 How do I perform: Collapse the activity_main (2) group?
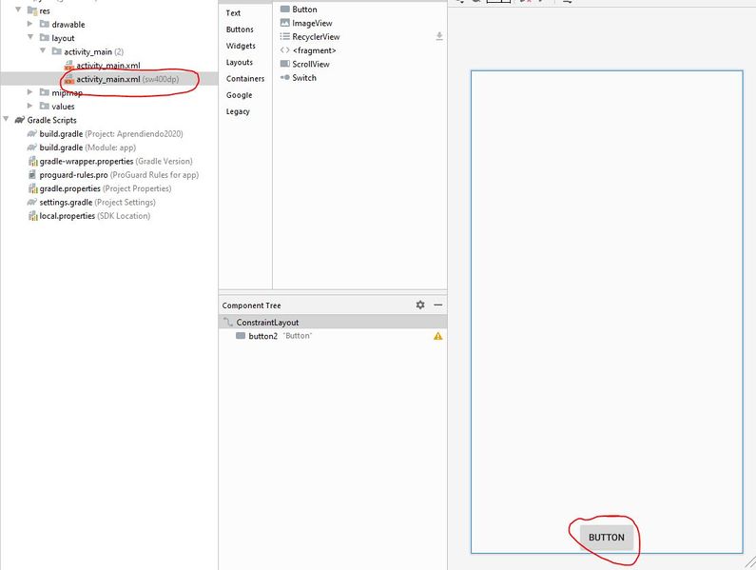pos(43,50)
